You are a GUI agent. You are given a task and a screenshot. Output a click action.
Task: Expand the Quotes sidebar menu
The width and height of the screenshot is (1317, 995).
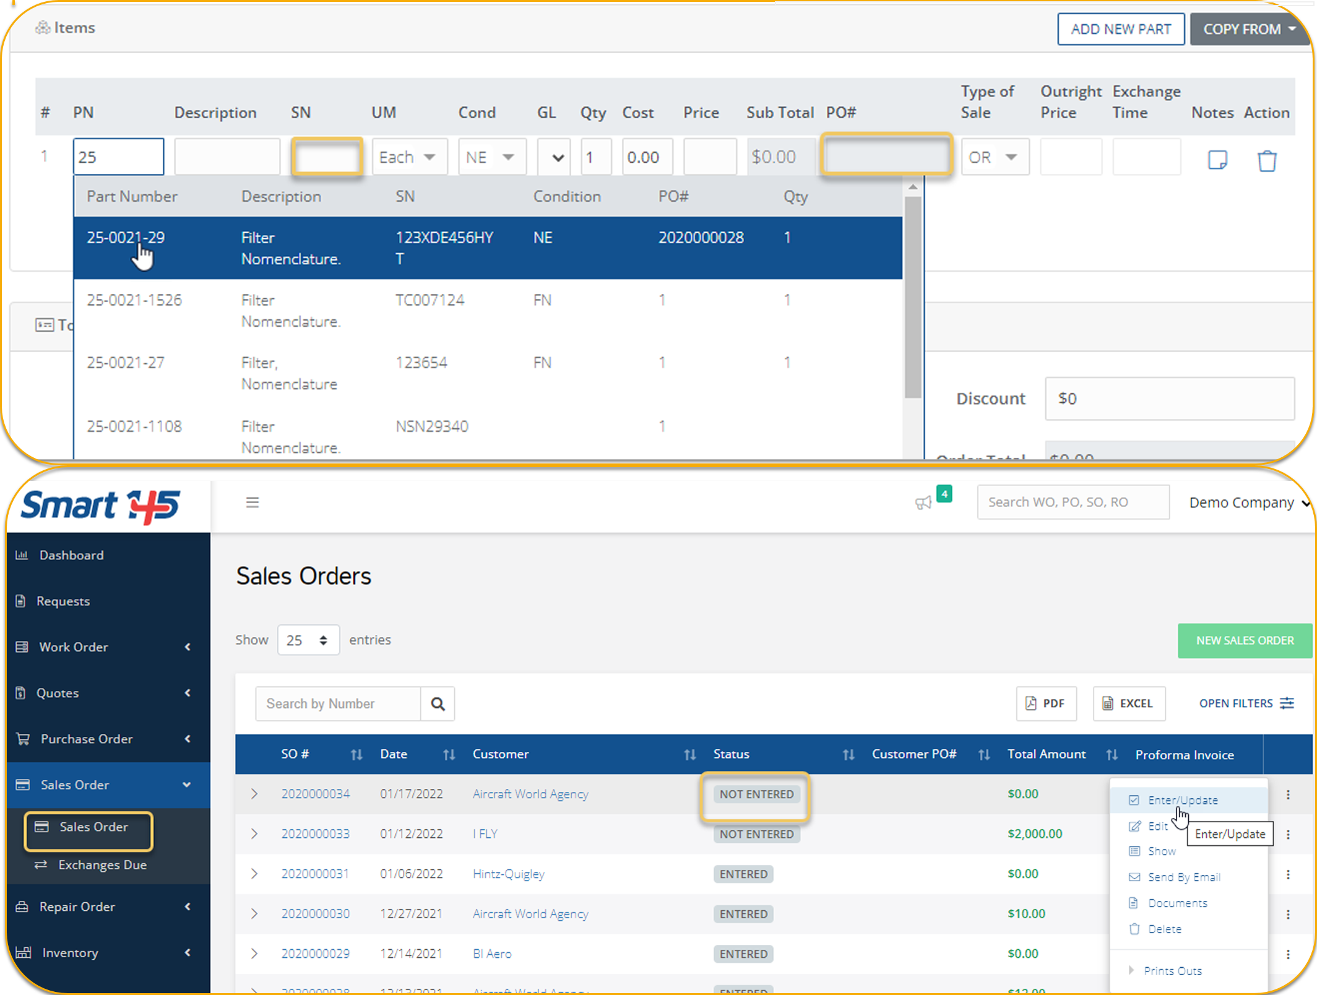pos(108,693)
